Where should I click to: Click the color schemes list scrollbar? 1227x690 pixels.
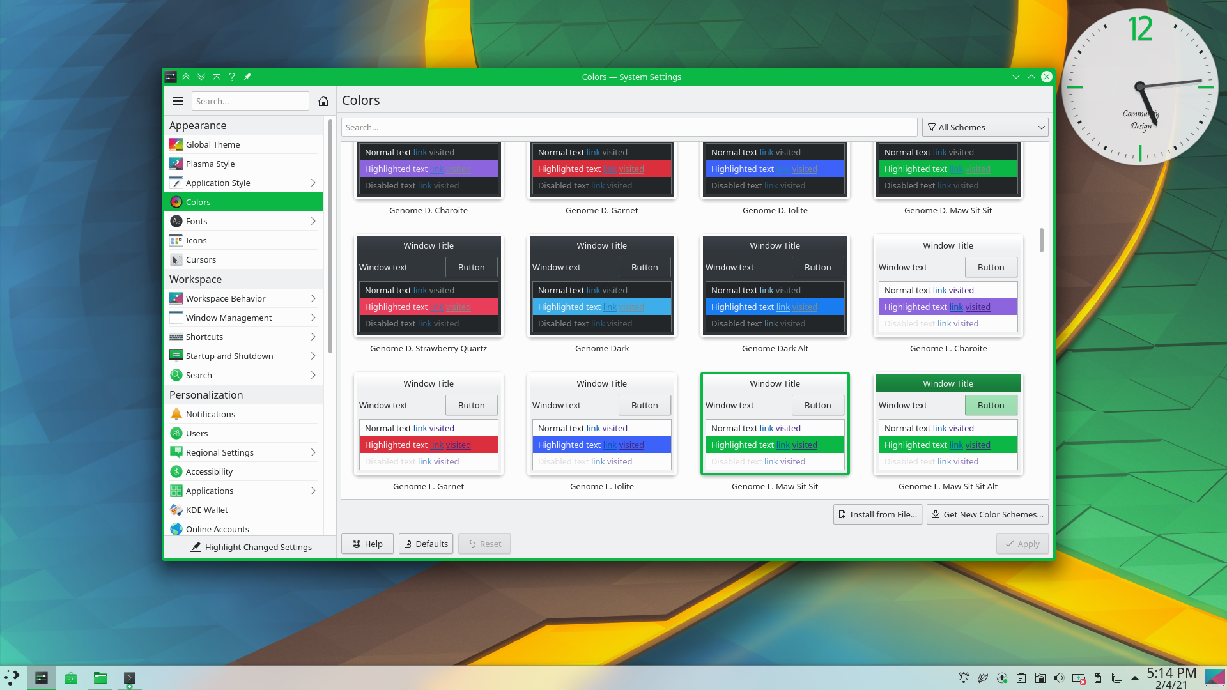(x=1042, y=240)
